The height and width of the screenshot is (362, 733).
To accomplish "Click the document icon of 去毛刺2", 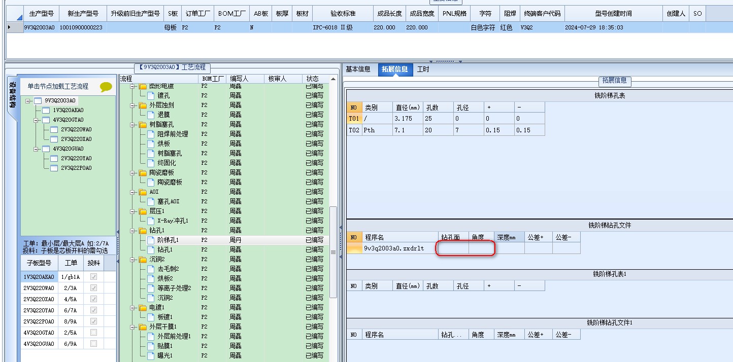I will point(151,269).
